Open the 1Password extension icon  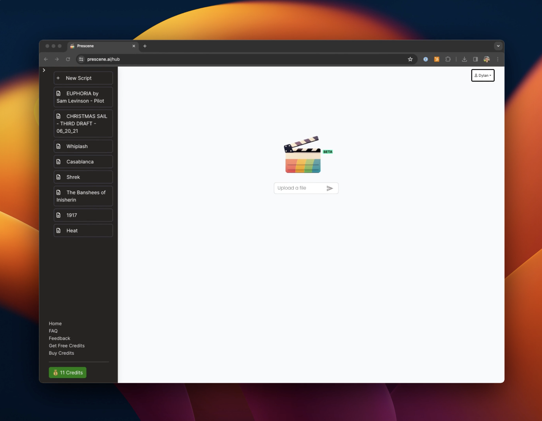click(x=426, y=59)
